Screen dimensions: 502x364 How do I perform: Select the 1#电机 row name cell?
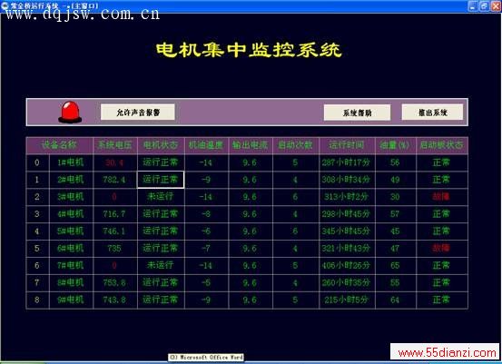tap(71, 162)
